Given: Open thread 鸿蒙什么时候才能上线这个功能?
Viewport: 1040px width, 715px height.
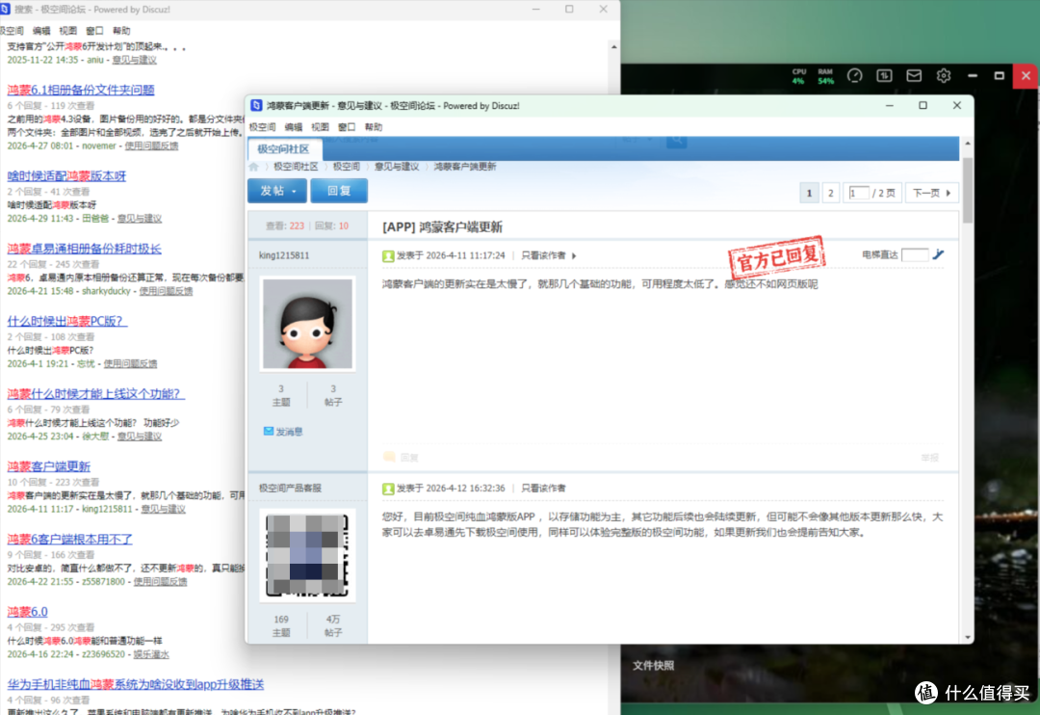Looking at the screenshot, I should (x=96, y=394).
